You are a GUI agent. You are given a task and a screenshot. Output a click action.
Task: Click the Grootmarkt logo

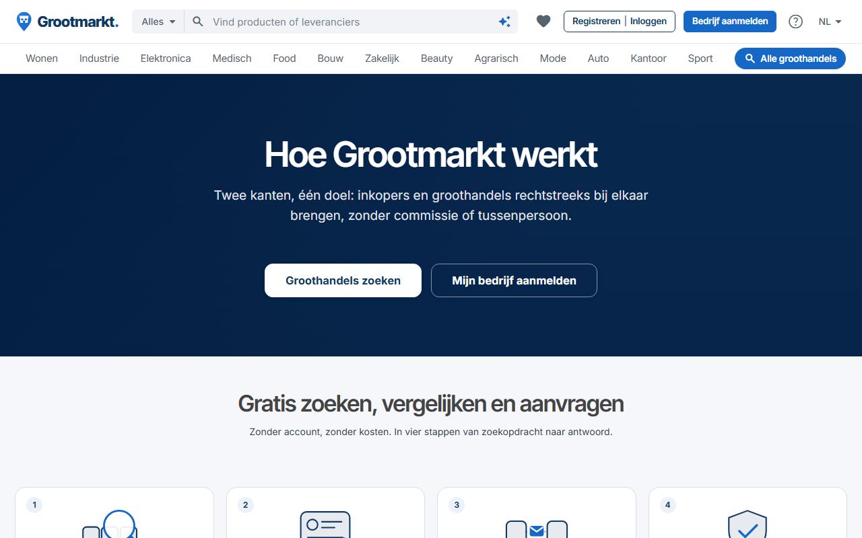click(x=67, y=22)
